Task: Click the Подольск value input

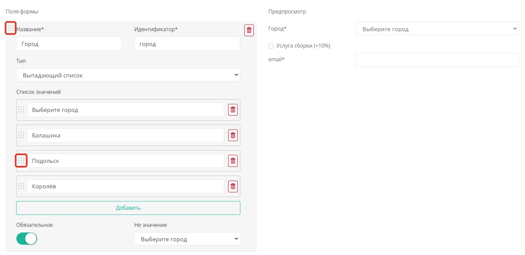Action: pyautogui.click(x=125, y=161)
